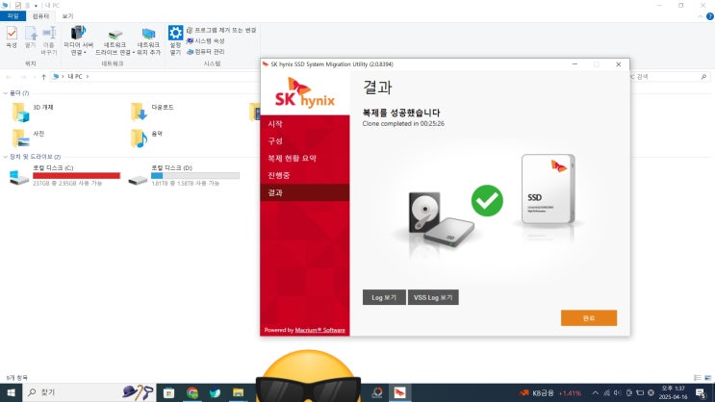Screen dimensions: 715x402
Task: Click the 속성 properties icon in Explorer ribbon
Action: (12, 38)
